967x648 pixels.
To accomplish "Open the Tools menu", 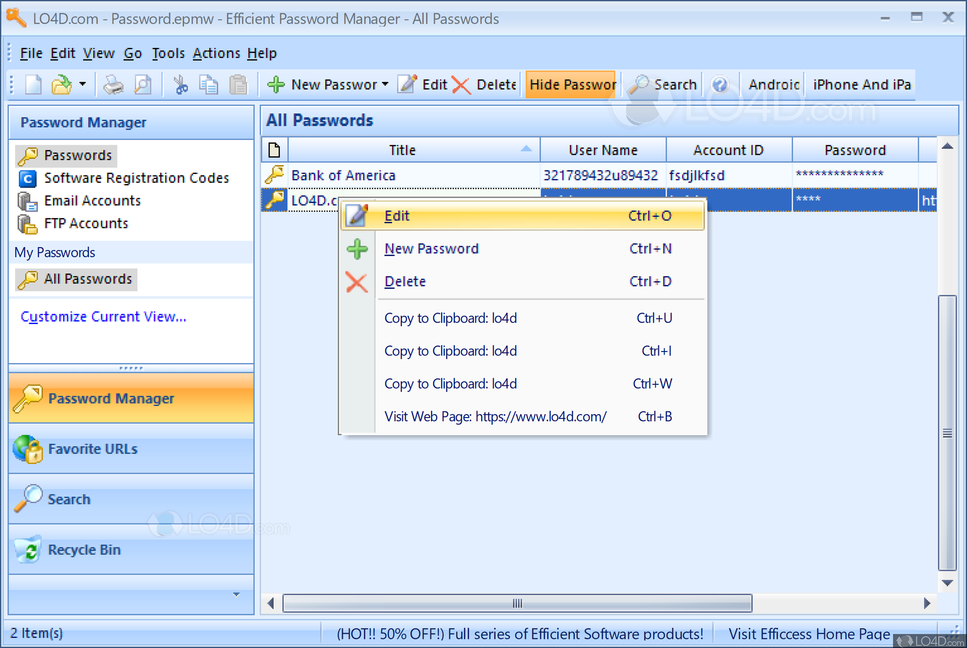I will coord(168,53).
